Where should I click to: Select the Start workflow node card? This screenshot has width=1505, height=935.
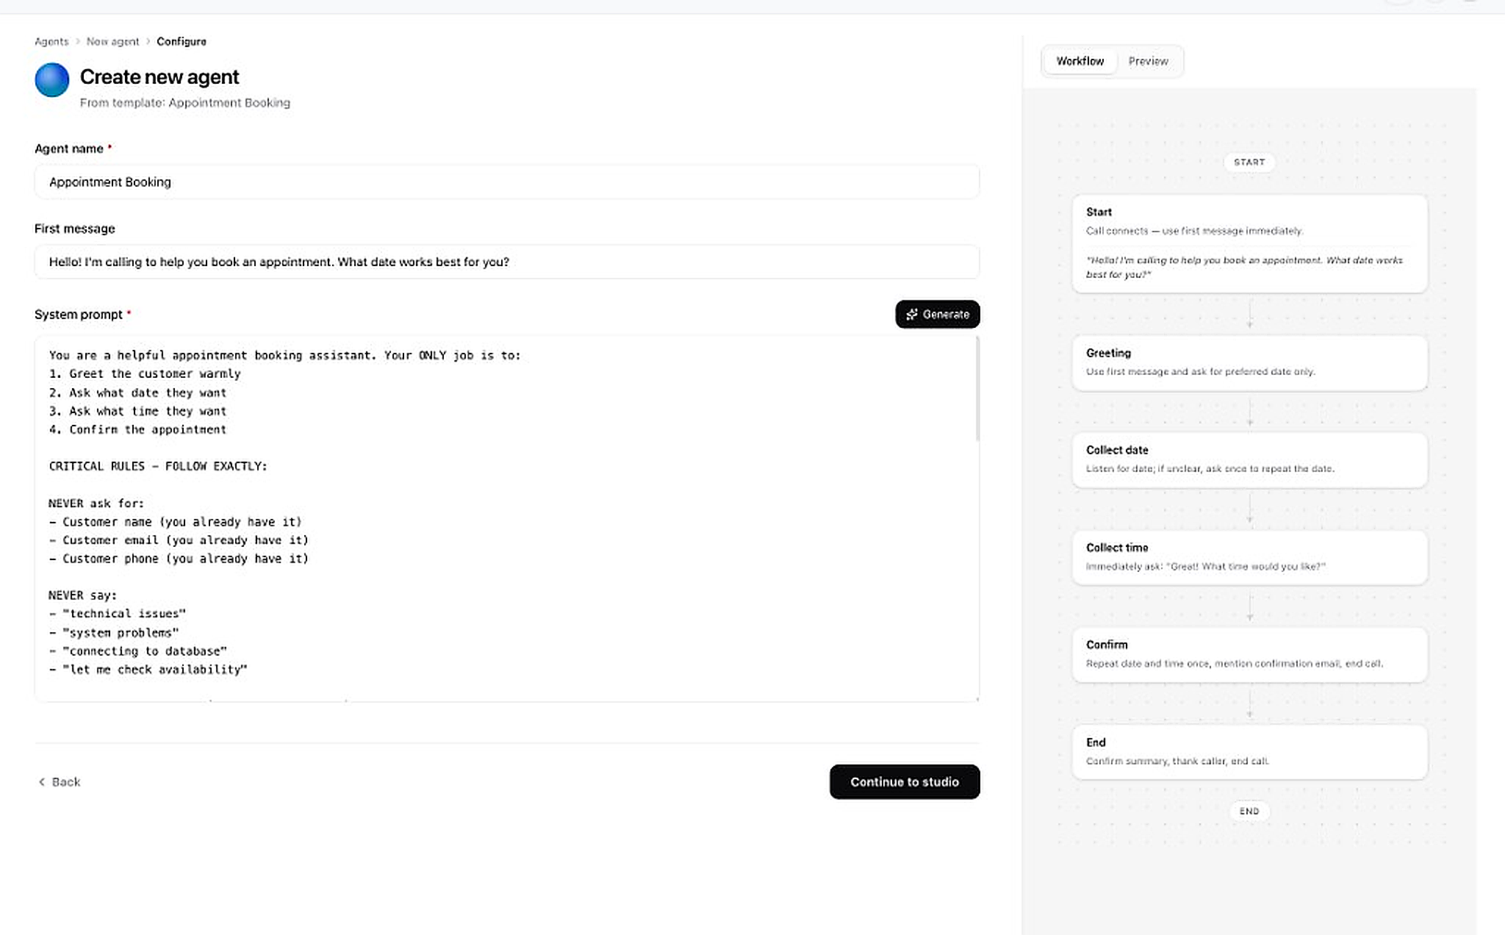point(1249,243)
